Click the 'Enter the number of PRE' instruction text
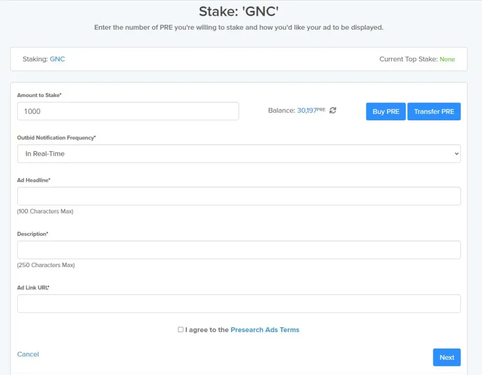This screenshot has height=375, width=482. 239,28
